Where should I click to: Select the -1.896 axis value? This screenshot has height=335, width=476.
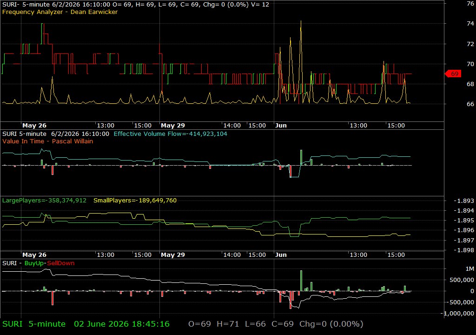(463, 230)
